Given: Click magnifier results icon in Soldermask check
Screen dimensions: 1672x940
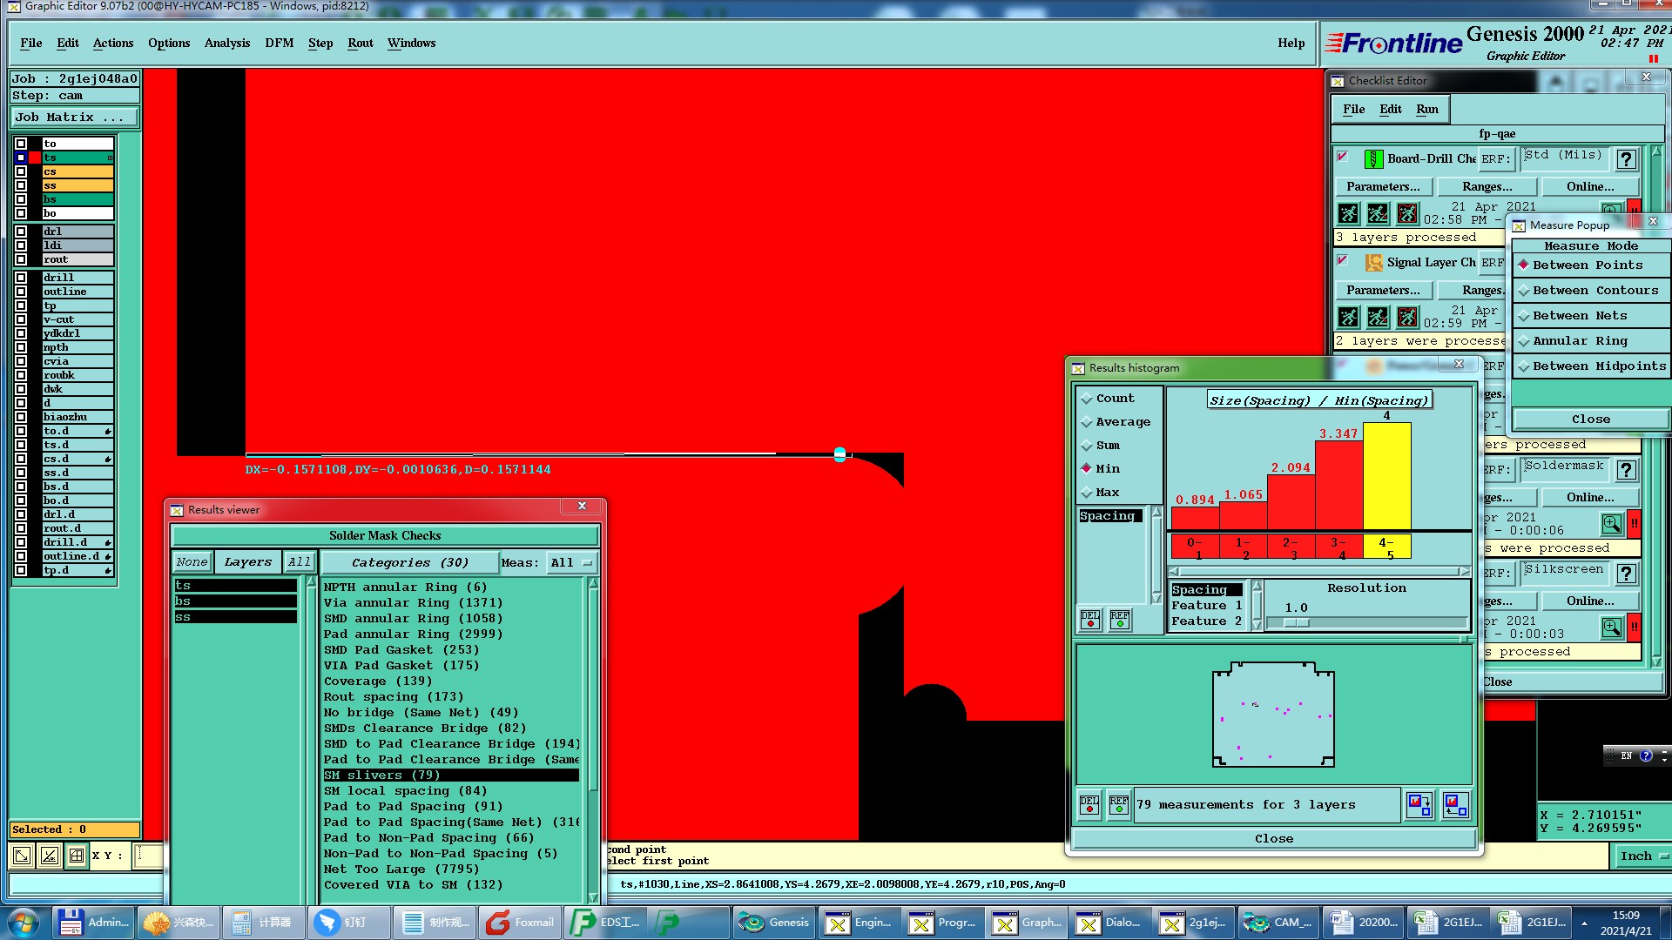Looking at the screenshot, I should coord(1611,524).
